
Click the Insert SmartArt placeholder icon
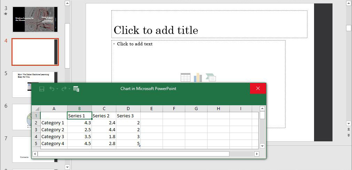210,78
